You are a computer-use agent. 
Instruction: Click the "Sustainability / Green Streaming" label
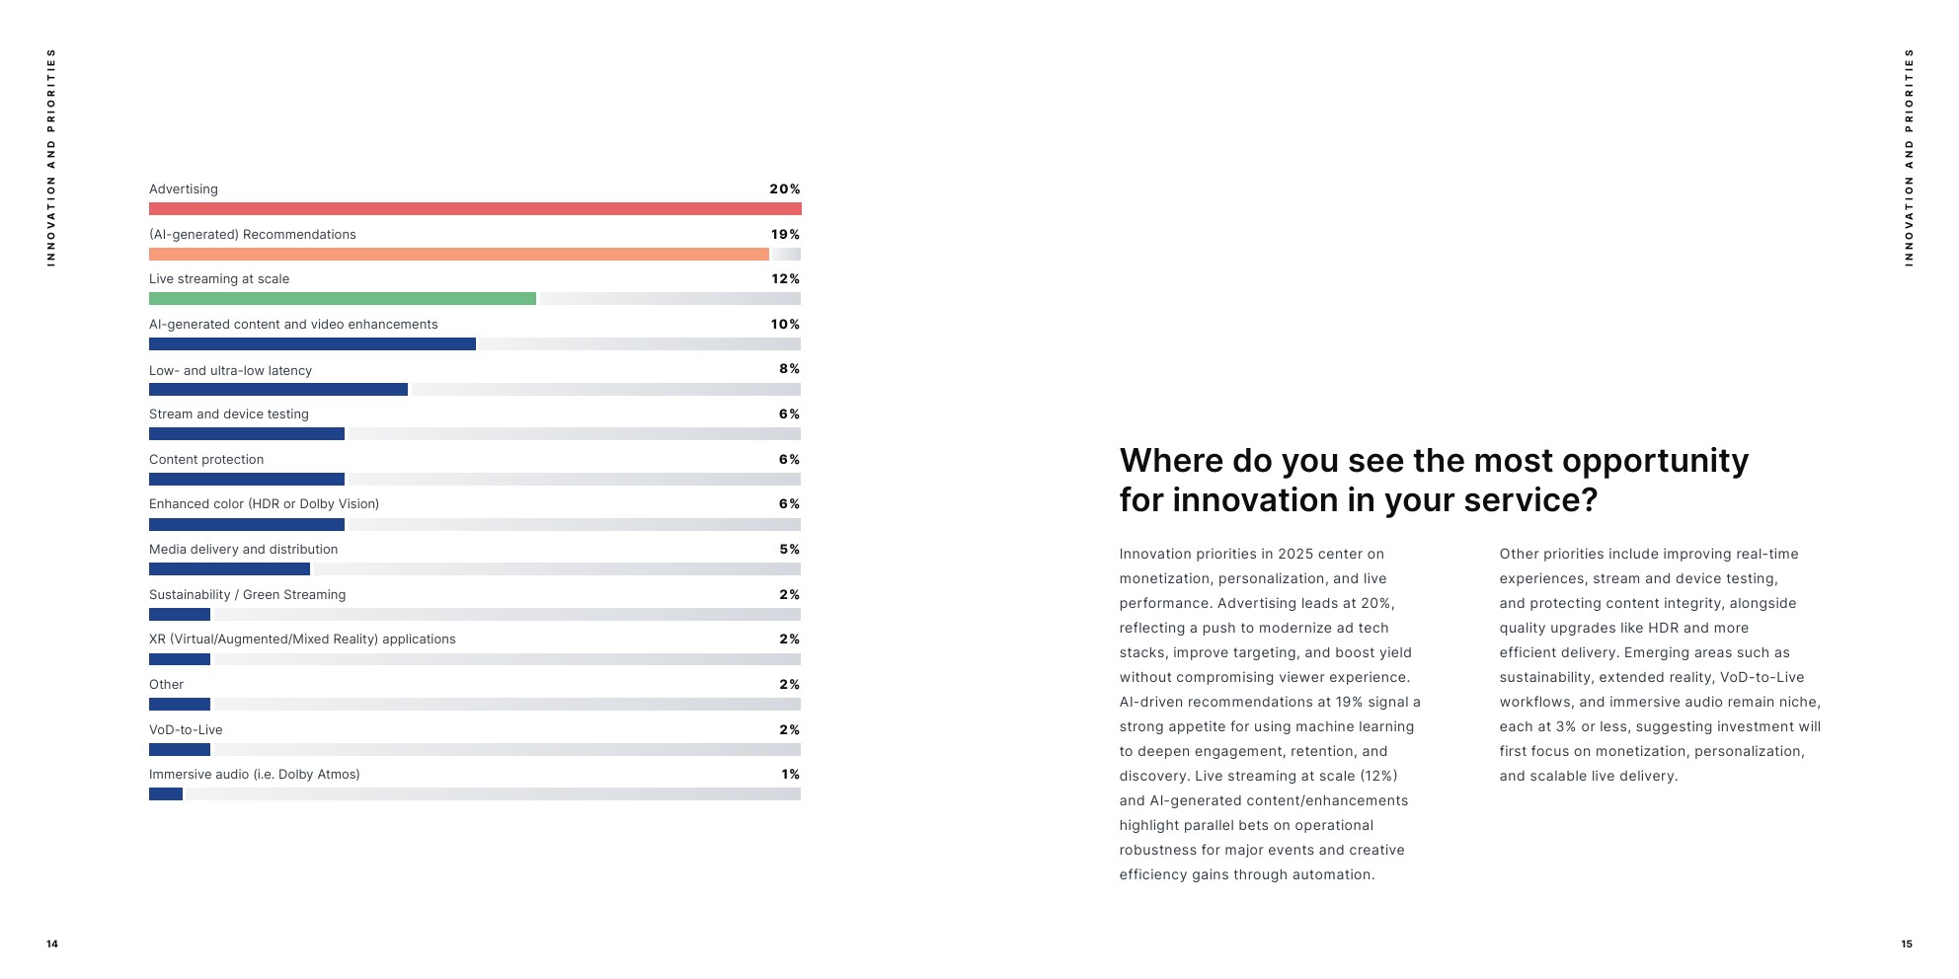point(248,595)
